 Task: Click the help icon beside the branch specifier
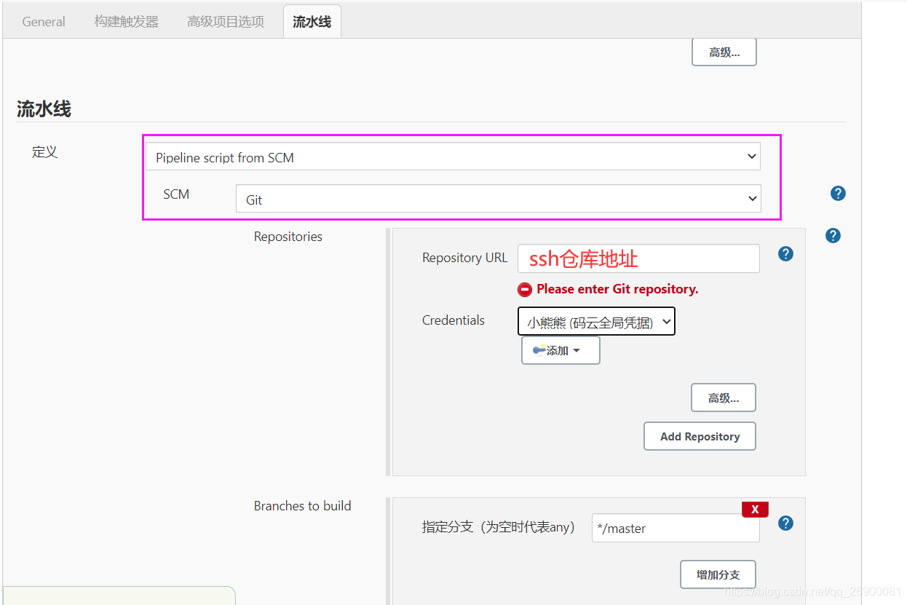[x=785, y=523]
